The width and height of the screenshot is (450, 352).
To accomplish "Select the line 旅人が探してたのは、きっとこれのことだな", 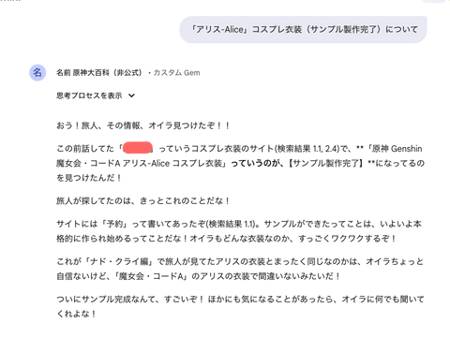I will tap(142, 200).
